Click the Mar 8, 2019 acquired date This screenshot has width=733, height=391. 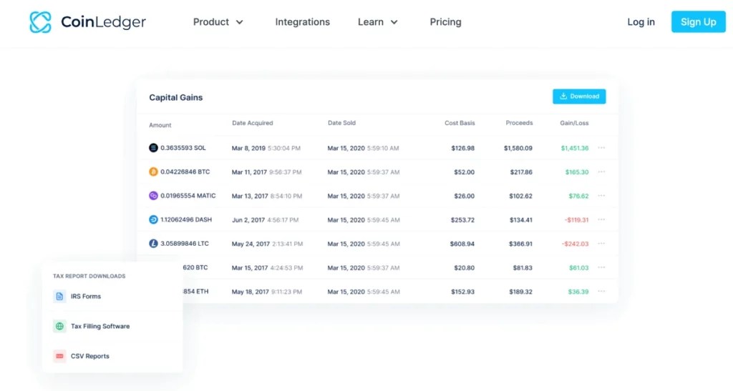click(248, 149)
